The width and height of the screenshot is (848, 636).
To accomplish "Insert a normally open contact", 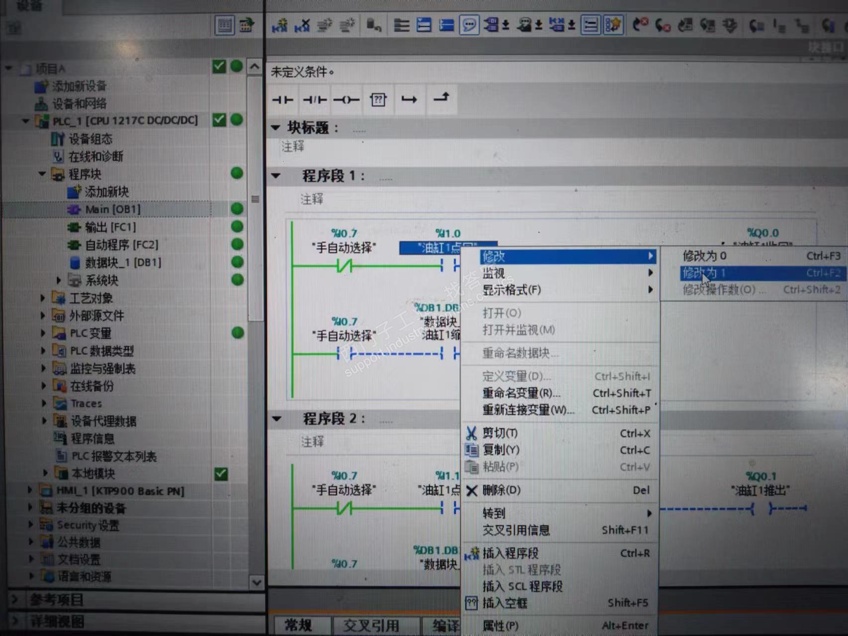I will (x=283, y=100).
